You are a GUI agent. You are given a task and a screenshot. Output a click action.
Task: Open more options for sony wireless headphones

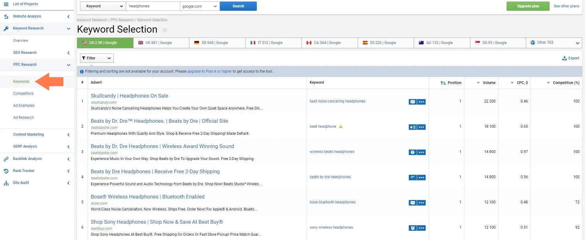click(x=421, y=228)
